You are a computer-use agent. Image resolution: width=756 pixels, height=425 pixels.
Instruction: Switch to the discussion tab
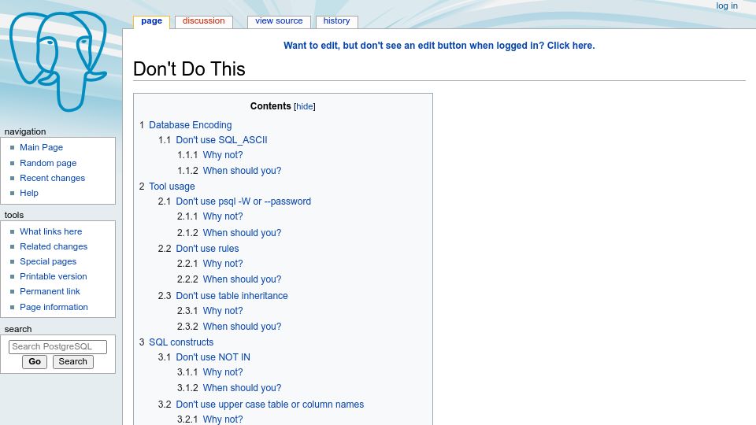click(x=203, y=21)
